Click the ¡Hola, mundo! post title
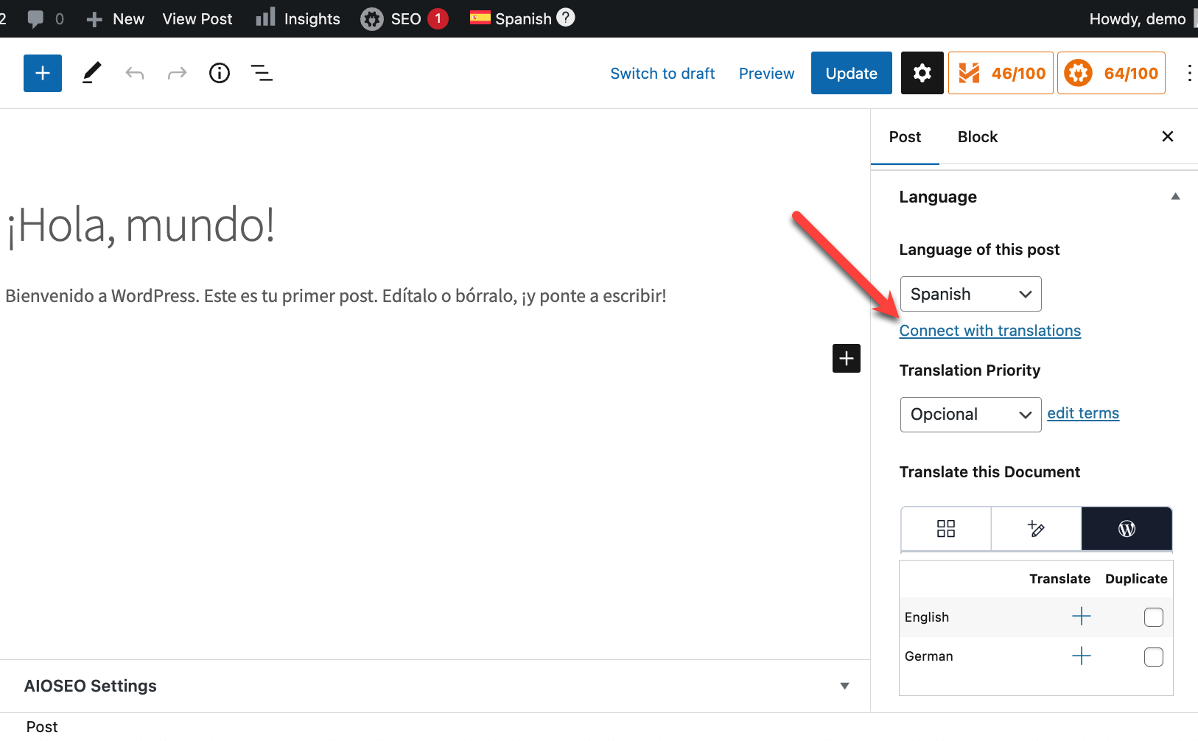 point(141,225)
